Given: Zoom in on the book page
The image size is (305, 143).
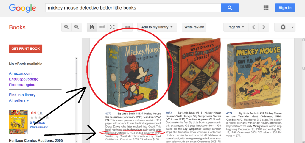Looking at the screenshot, I should [66, 27].
